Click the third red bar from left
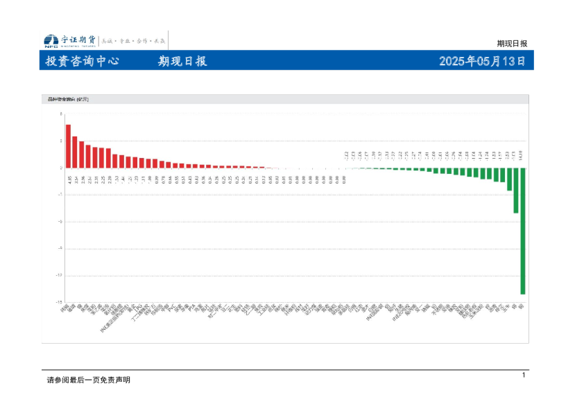 click(81, 155)
